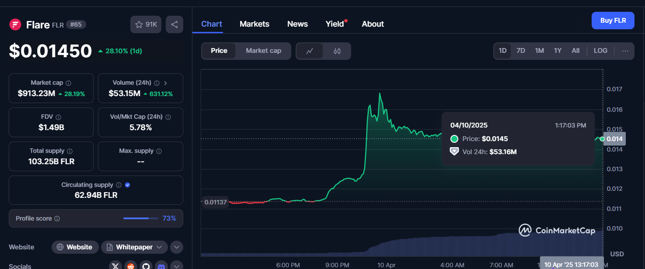This screenshot has width=645, height=269.
Task: Click the chart's current price dot
Action: coord(603,139)
